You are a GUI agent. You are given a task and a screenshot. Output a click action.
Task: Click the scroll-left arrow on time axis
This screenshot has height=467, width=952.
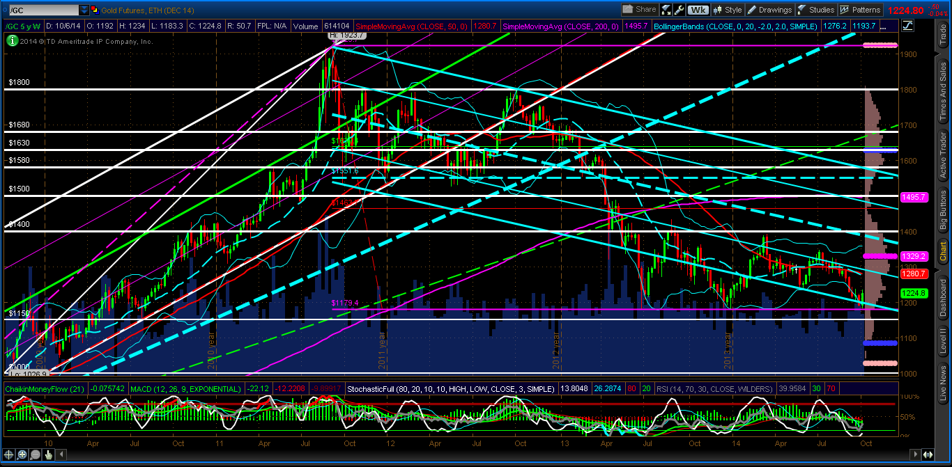tap(61, 454)
